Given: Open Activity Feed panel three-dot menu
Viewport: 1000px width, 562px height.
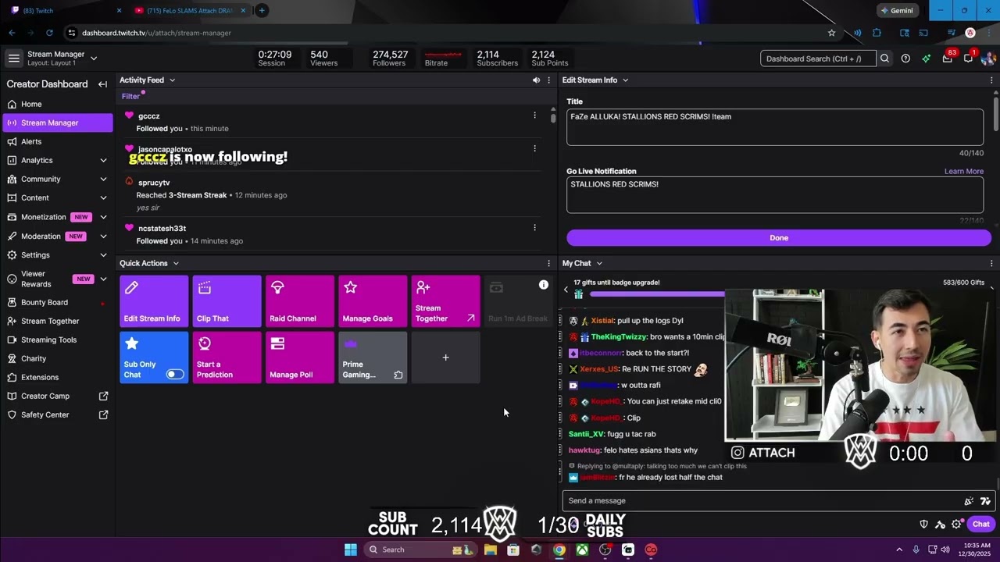Looking at the screenshot, I should 548,80.
